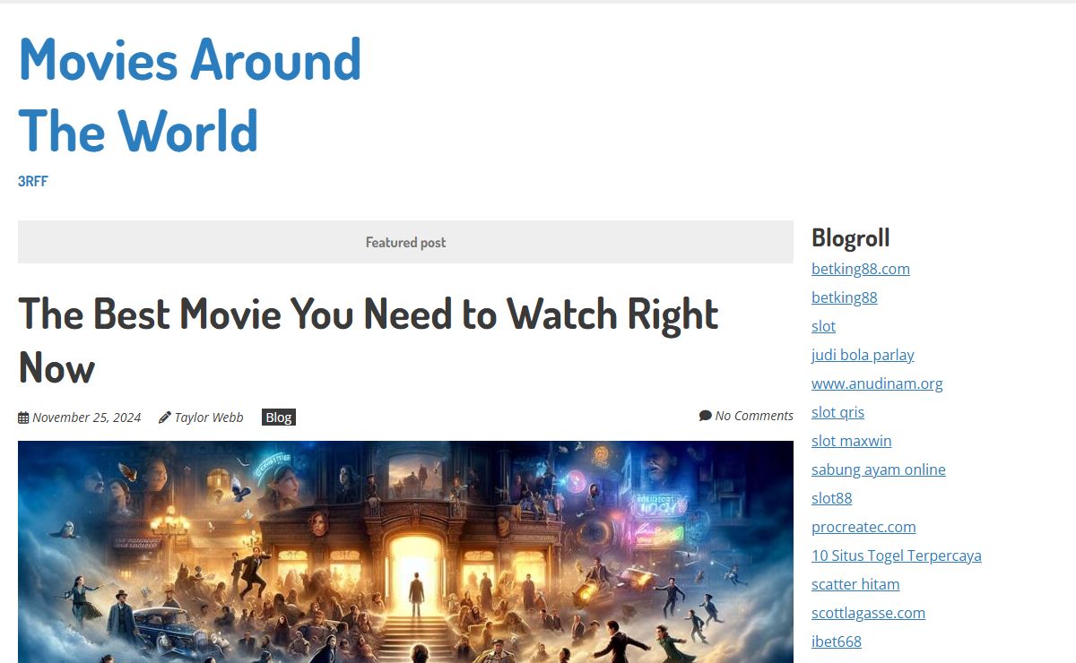Go to scottlagasse.com in Blogroll
The width and height of the screenshot is (1076, 663).
pos(868,613)
